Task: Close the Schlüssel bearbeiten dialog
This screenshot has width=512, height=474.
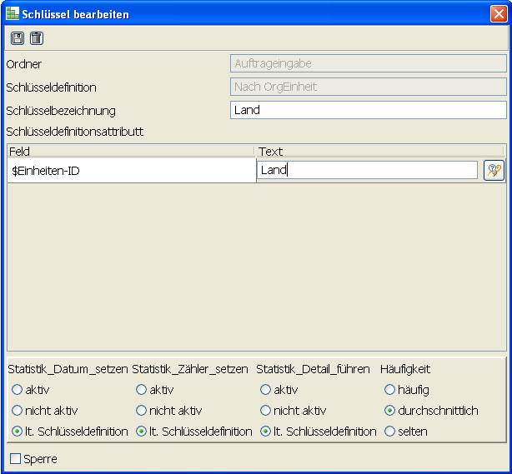Action: (498, 14)
